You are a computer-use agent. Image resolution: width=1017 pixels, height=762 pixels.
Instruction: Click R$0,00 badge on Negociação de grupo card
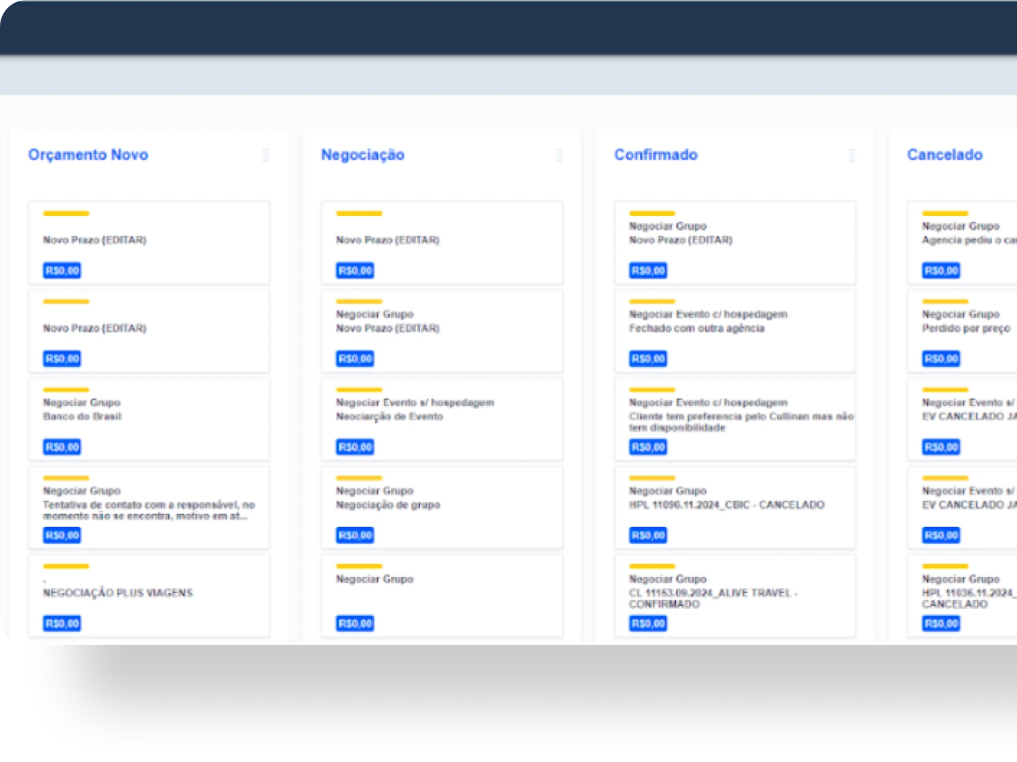coord(355,536)
